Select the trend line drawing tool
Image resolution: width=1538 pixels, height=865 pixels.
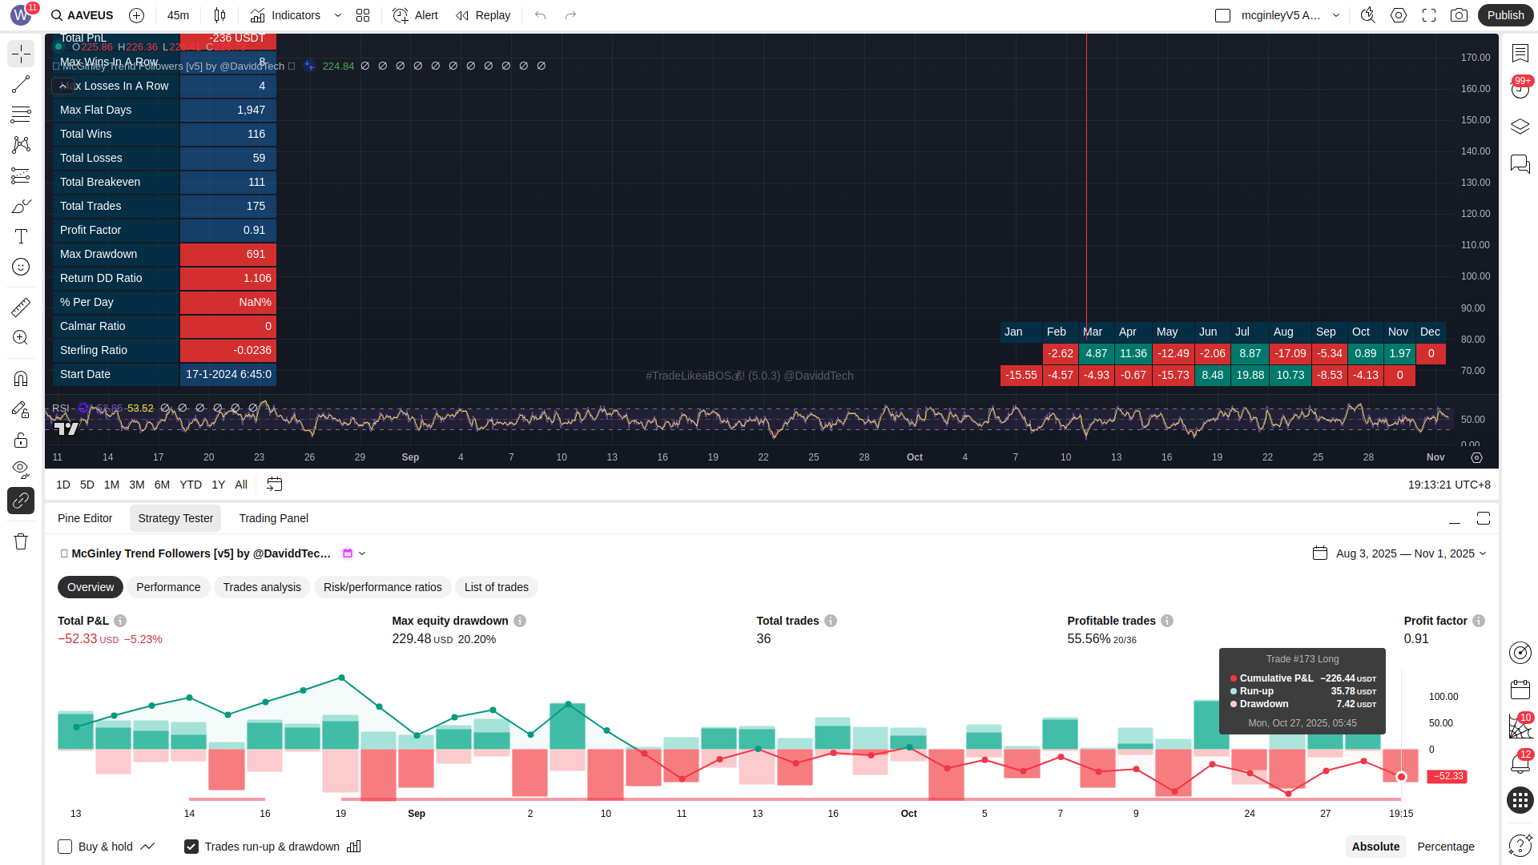pos(21,84)
